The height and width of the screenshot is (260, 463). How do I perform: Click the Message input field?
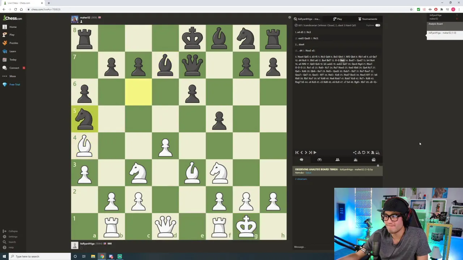point(313,247)
